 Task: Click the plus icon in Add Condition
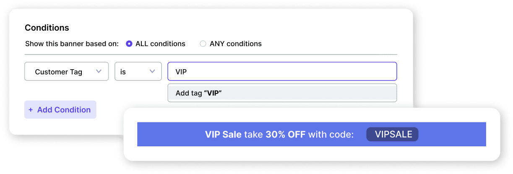[x=31, y=110]
